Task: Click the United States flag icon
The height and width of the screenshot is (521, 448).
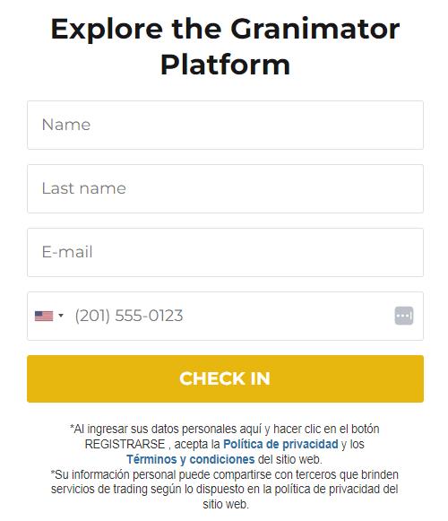Action: tap(44, 316)
